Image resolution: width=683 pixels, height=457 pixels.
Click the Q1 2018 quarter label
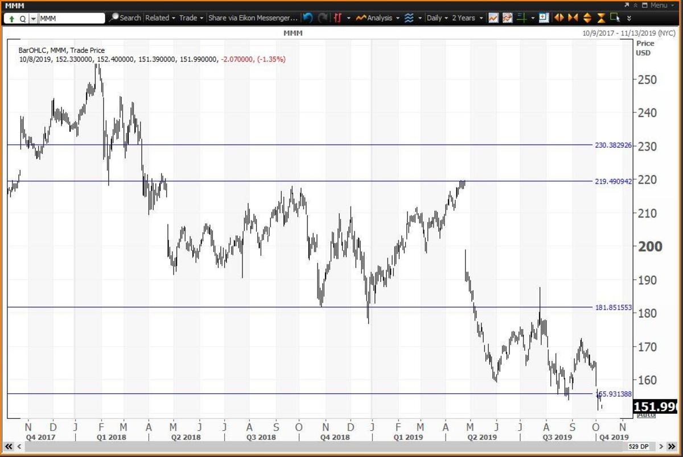tap(112, 437)
